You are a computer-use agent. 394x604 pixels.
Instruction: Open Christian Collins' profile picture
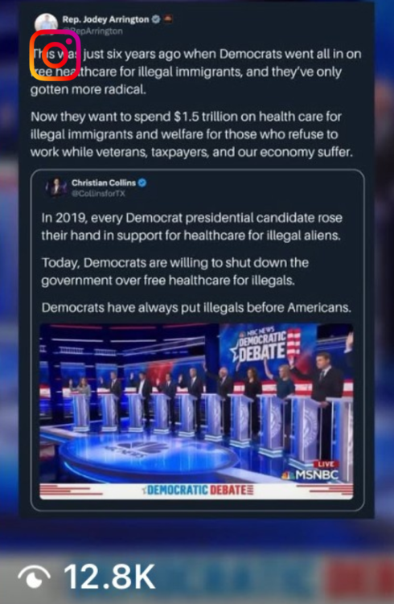56,187
